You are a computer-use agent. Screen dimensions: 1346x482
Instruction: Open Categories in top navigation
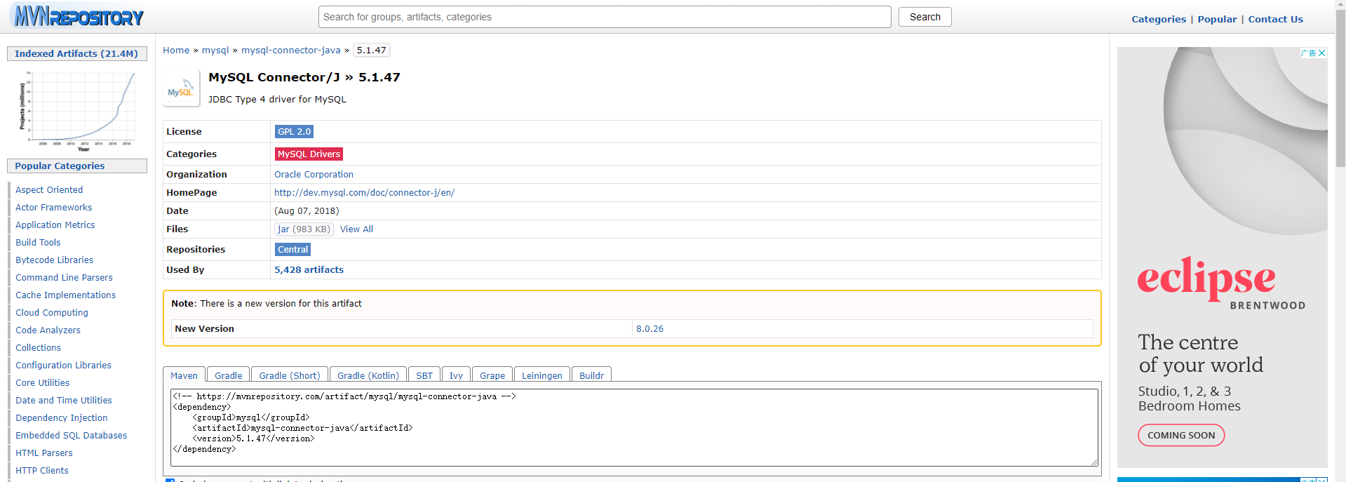[x=1159, y=19]
